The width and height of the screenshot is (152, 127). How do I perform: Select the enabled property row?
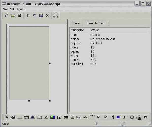coord(110,64)
